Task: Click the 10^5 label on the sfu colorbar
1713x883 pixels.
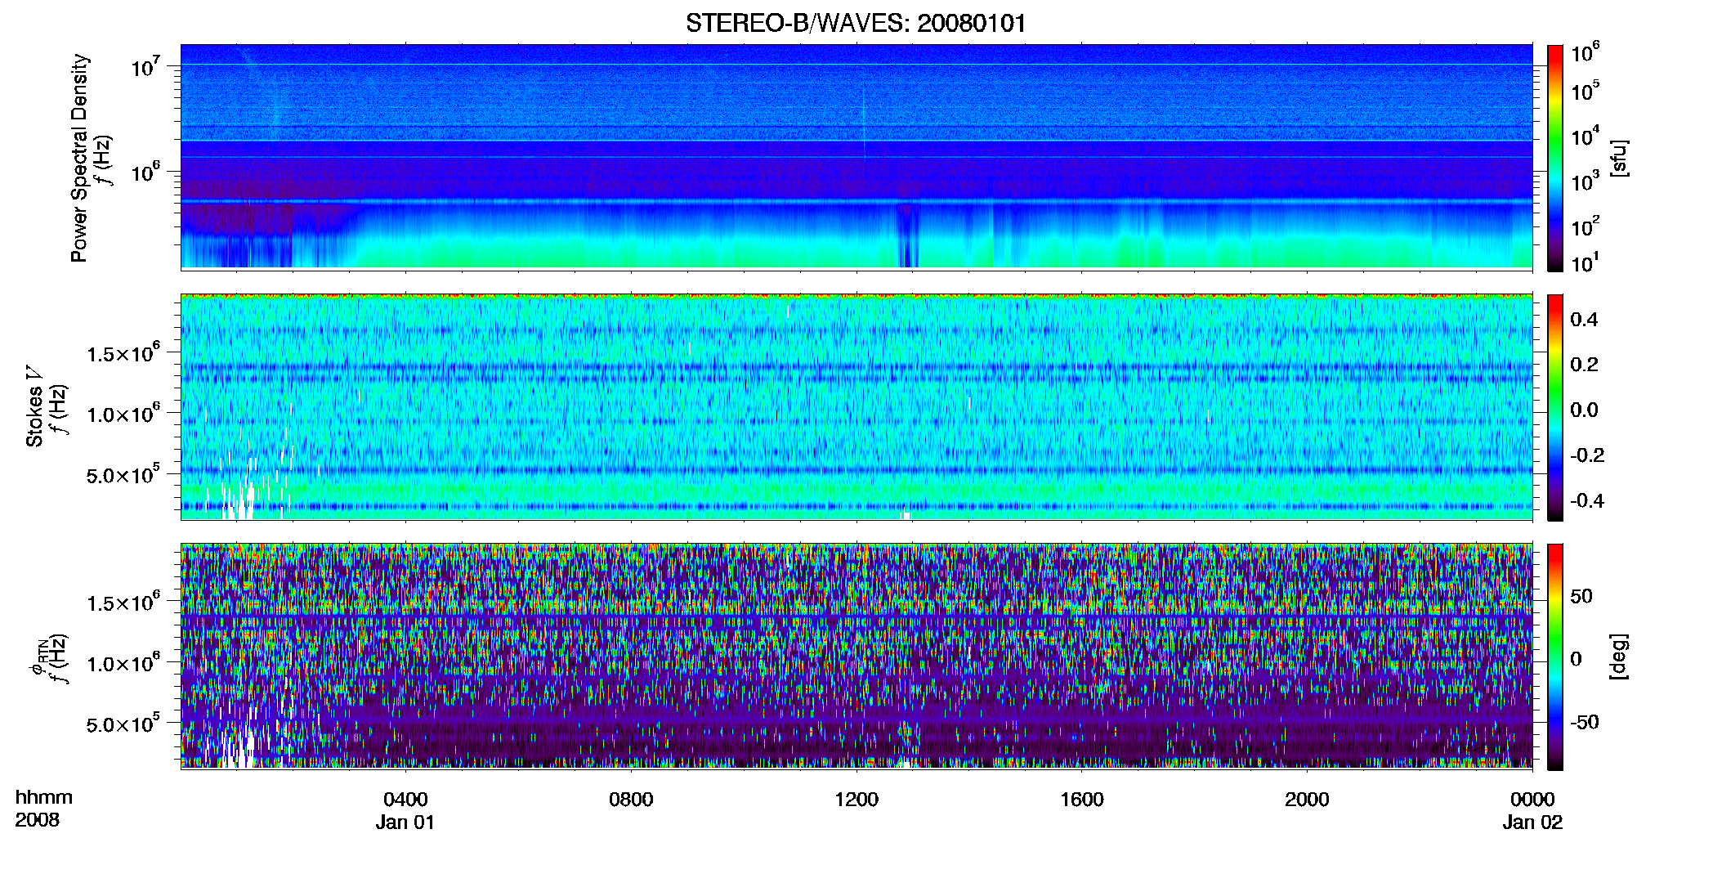Action: point(1586,91)
